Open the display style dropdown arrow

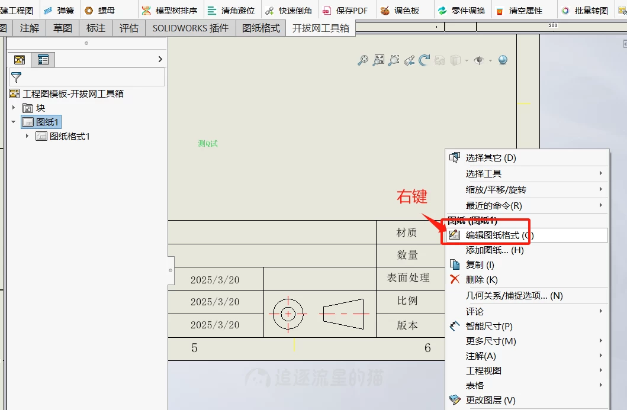click(467, 60)
